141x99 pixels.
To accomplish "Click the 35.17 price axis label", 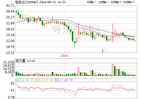I will 10,17.
